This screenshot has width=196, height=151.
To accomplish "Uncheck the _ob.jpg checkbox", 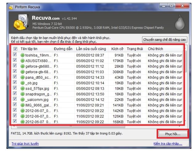I will click(x=15, y=82).
